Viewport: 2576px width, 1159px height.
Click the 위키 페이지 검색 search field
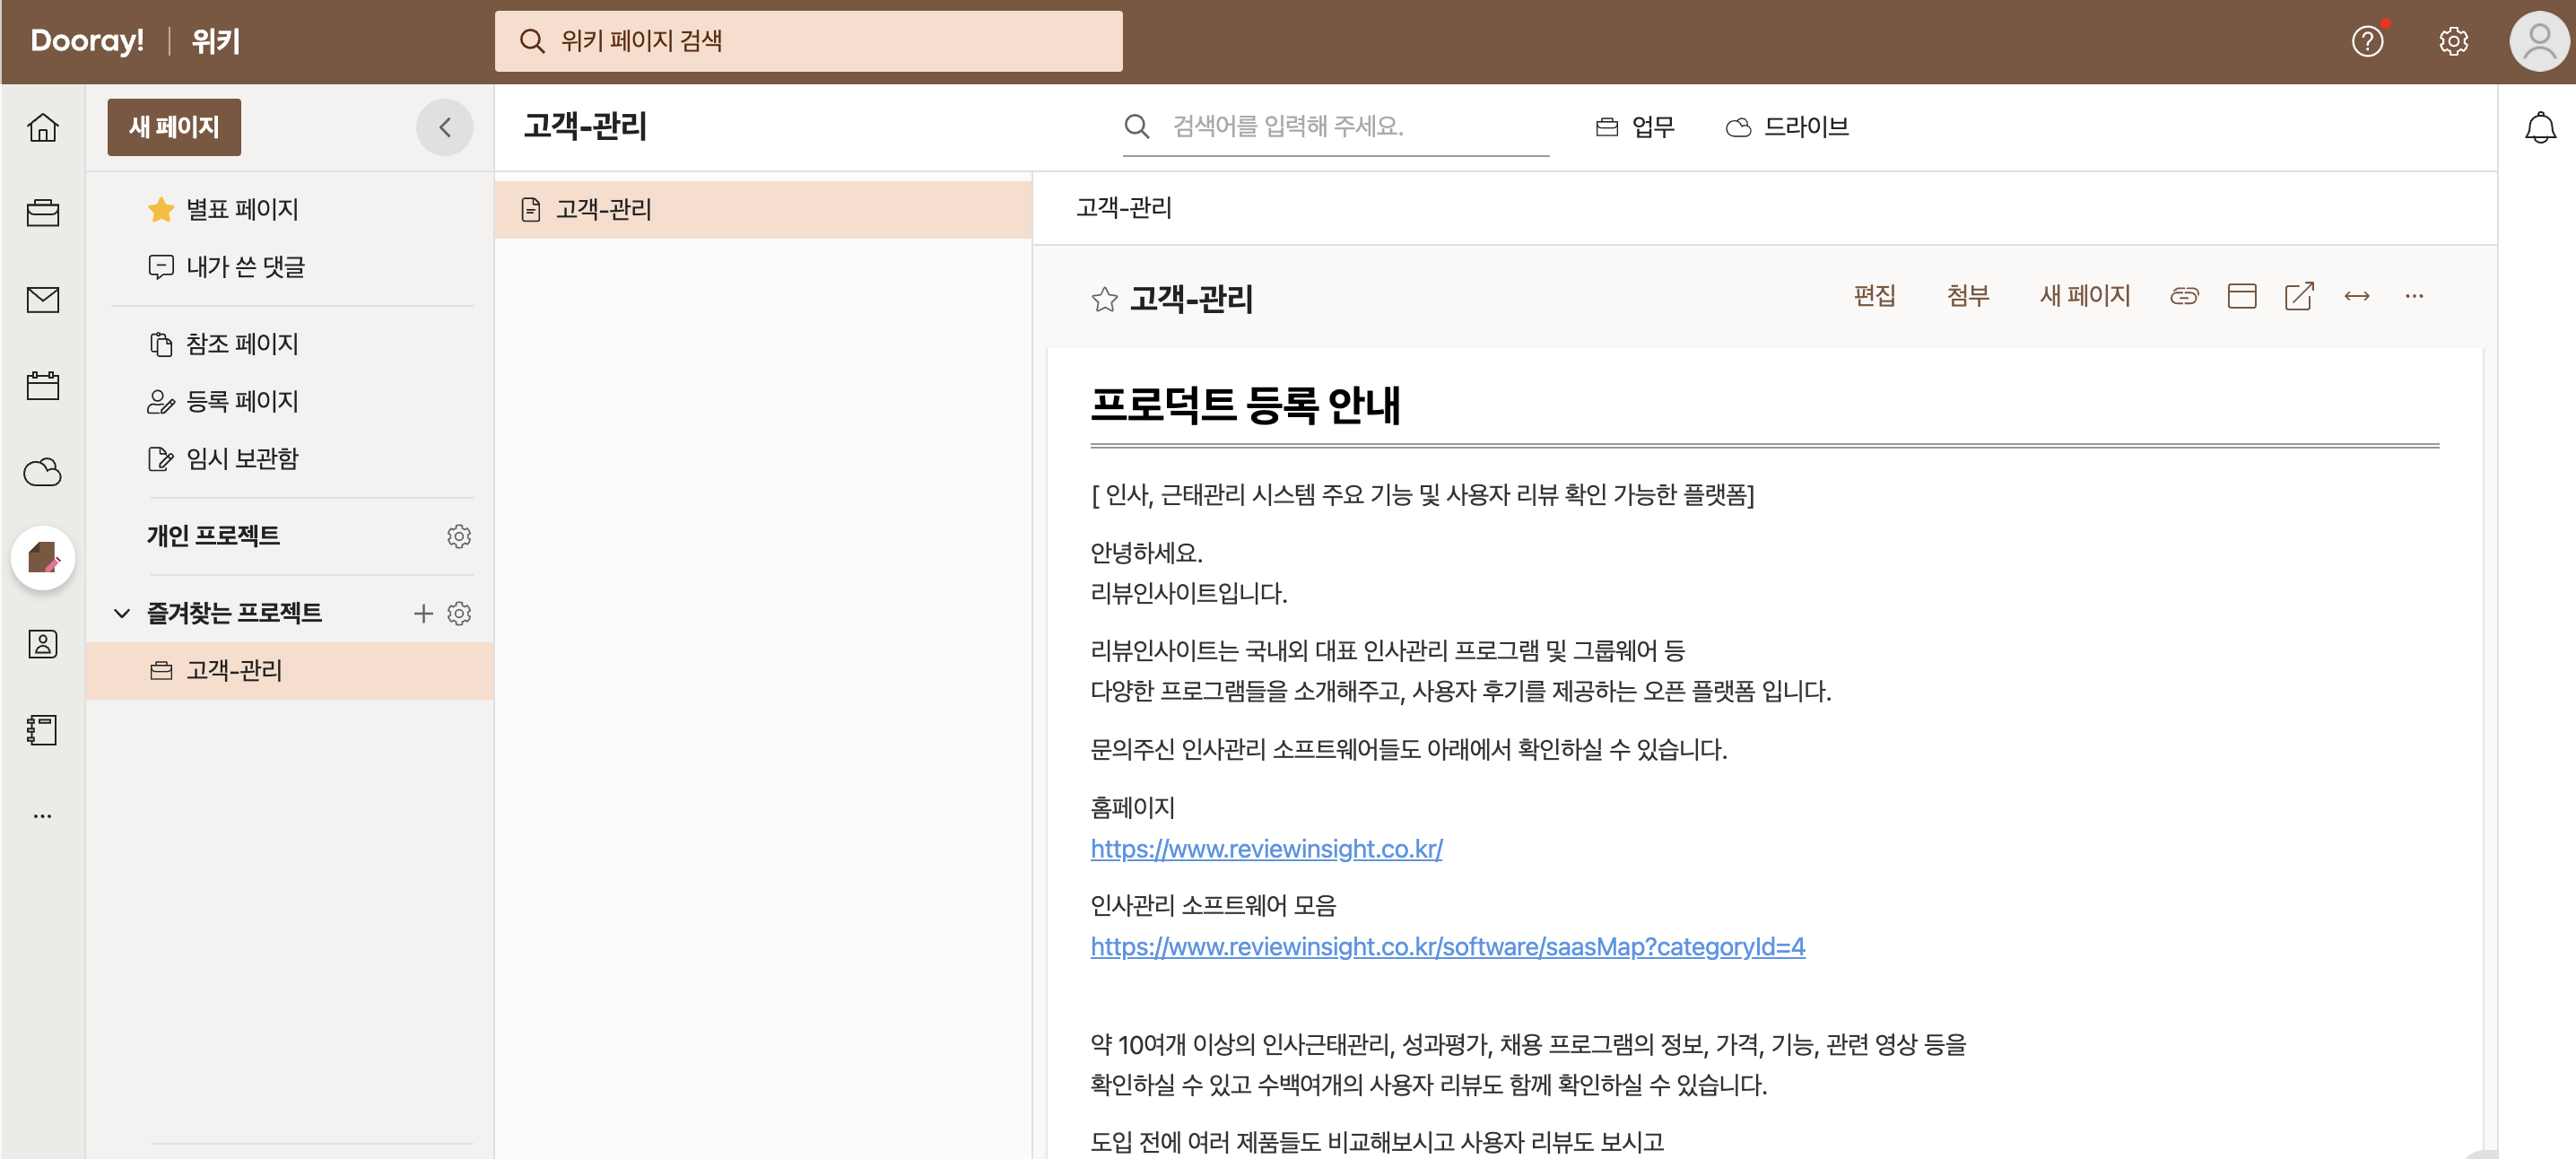[808, 41]
